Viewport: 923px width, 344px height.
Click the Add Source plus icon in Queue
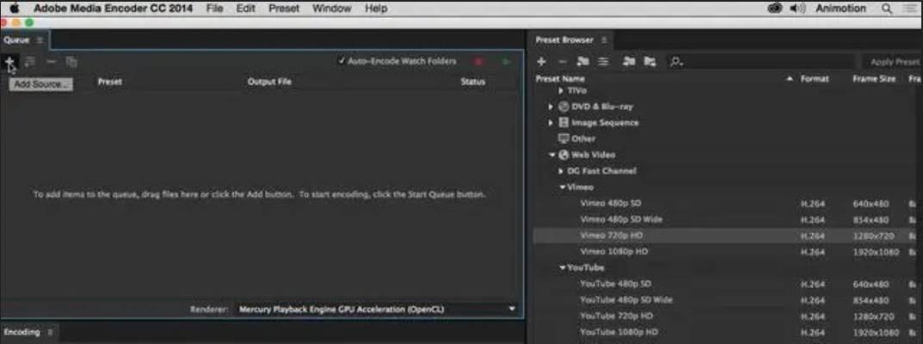coord(9,61)
